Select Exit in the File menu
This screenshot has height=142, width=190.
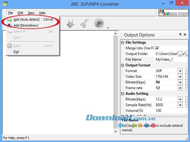33,52
